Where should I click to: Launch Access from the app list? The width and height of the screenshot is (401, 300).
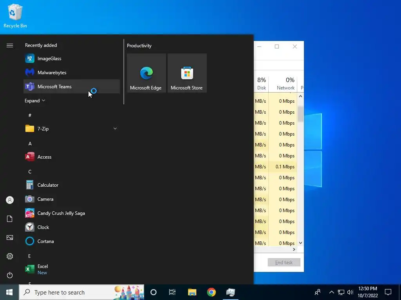click(72, 157)
